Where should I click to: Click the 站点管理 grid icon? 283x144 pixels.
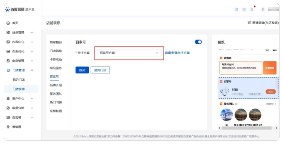(8, 32)
